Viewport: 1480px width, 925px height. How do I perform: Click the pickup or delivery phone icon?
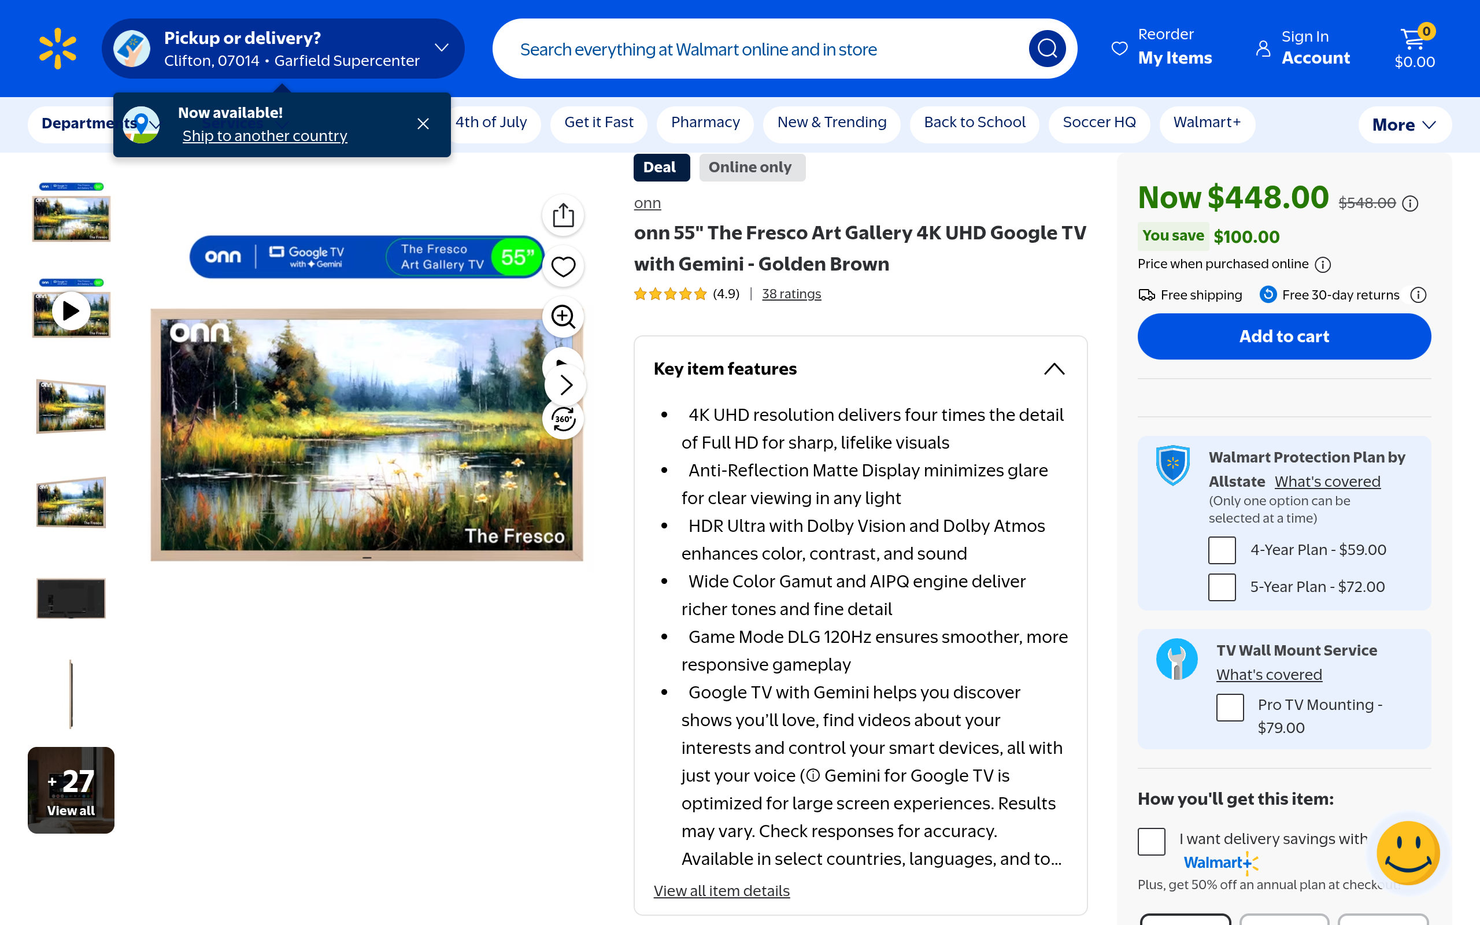point(131,49)
